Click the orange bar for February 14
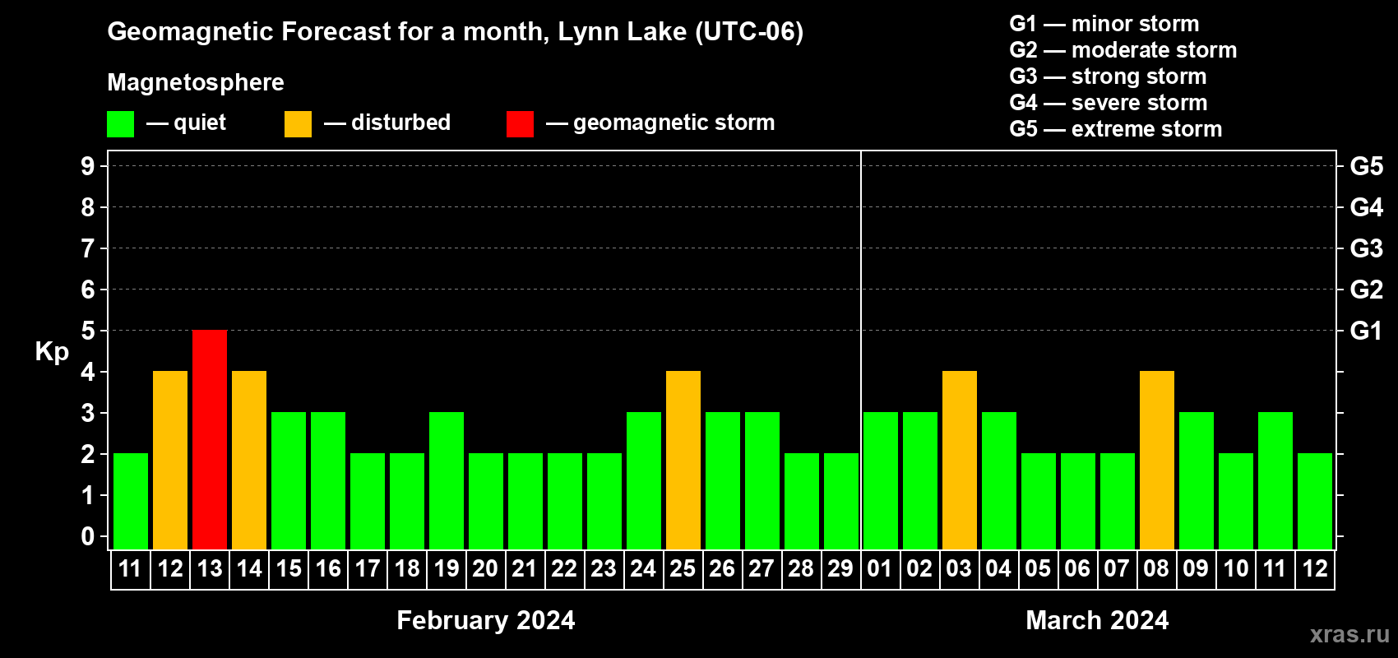The width and height of the screenshot is (1398, 658). click(249, 460)
